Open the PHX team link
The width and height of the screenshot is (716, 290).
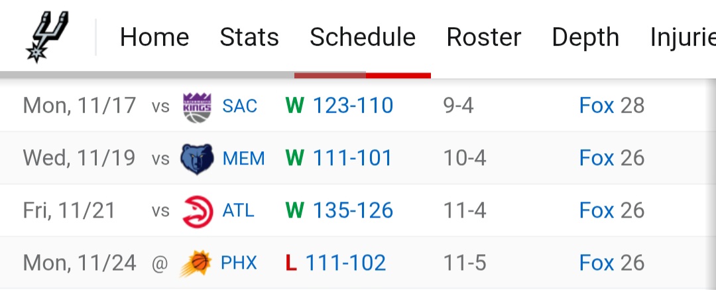[239, 263]
